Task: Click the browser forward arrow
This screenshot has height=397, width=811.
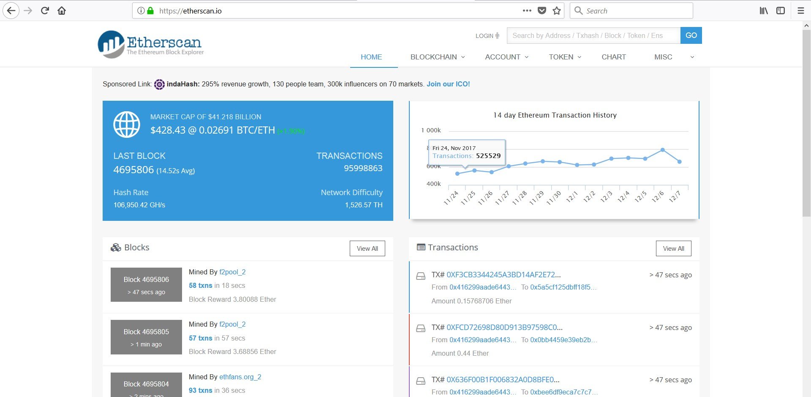Action: pos(28,11)
